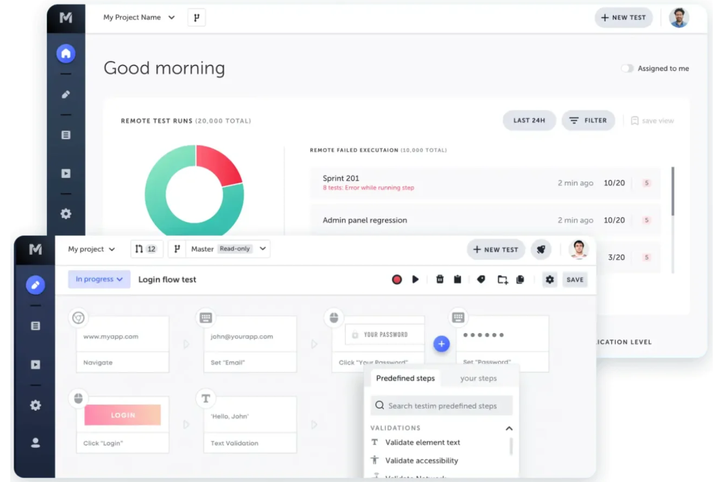Open test settings via the gear icon
This screenshot has width=723, height=482.
(x=550, y=279)
